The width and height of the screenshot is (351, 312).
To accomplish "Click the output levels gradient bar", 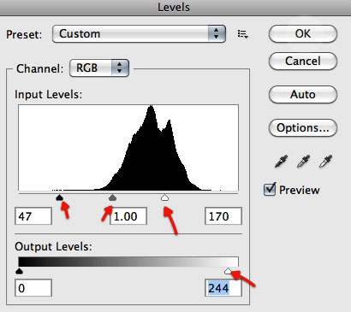I will point(128,262).
